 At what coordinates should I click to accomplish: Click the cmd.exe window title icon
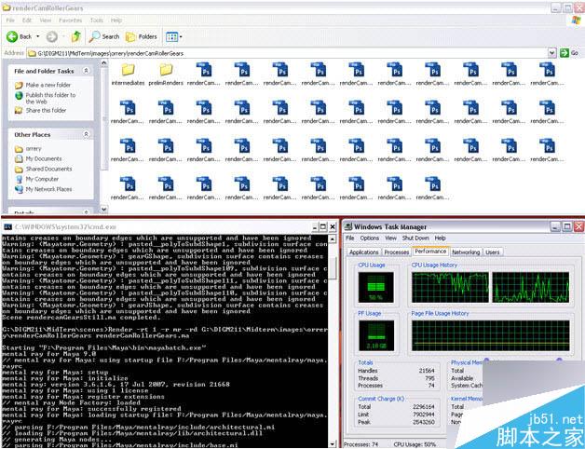(x=7, y=226)
